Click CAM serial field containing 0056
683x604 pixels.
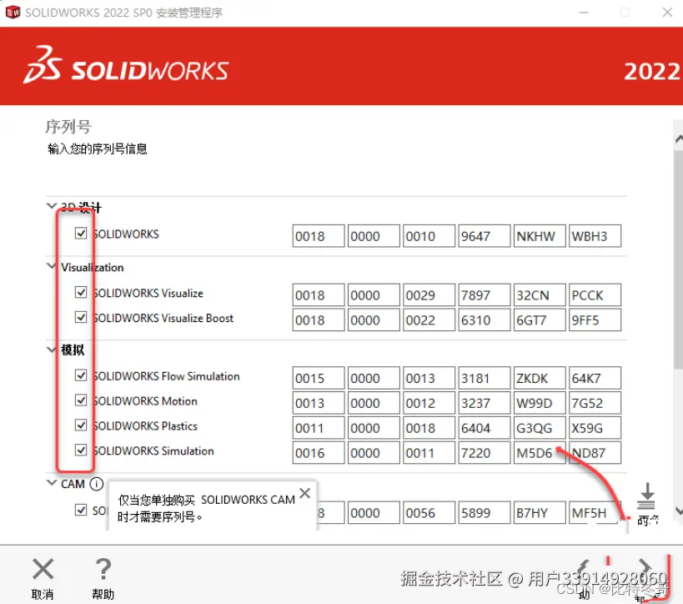click(429, 512)
